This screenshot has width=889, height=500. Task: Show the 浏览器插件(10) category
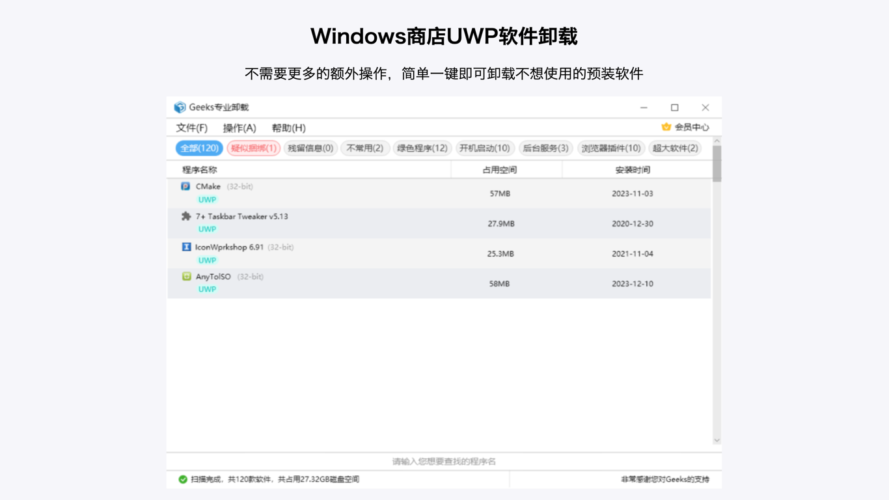click(x=610, y=148)
